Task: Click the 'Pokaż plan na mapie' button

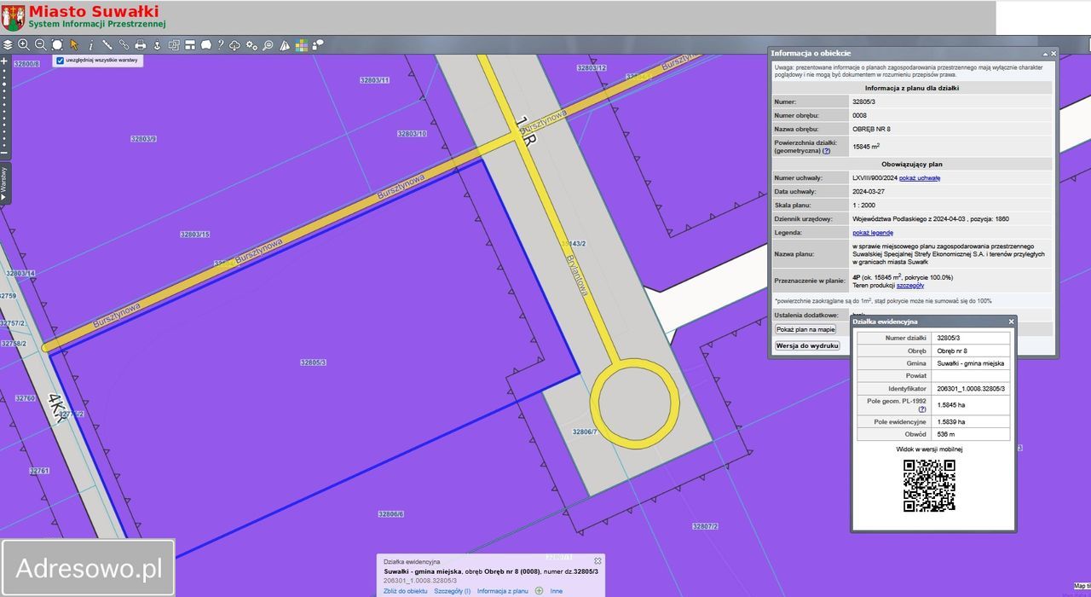Action: pyautogui.click(x=805, y=329)
